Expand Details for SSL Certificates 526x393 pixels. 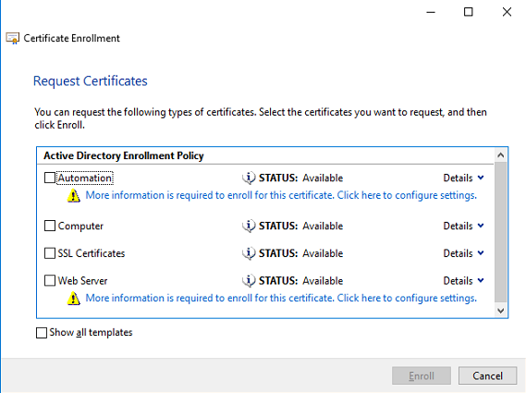point(464,253)
